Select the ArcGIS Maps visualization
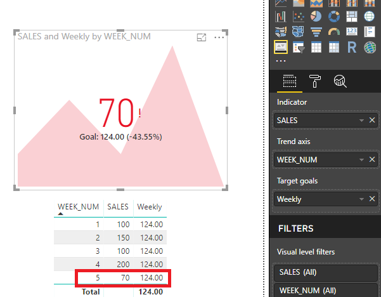 pos(370,47)
